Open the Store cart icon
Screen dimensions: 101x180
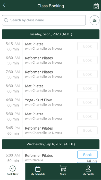(63, 169)
